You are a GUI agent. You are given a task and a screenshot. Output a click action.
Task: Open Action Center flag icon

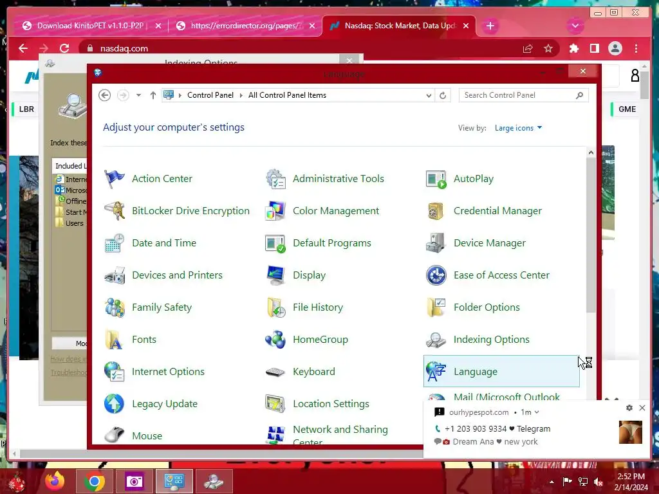pyautogui.click(x=115, y=179)
